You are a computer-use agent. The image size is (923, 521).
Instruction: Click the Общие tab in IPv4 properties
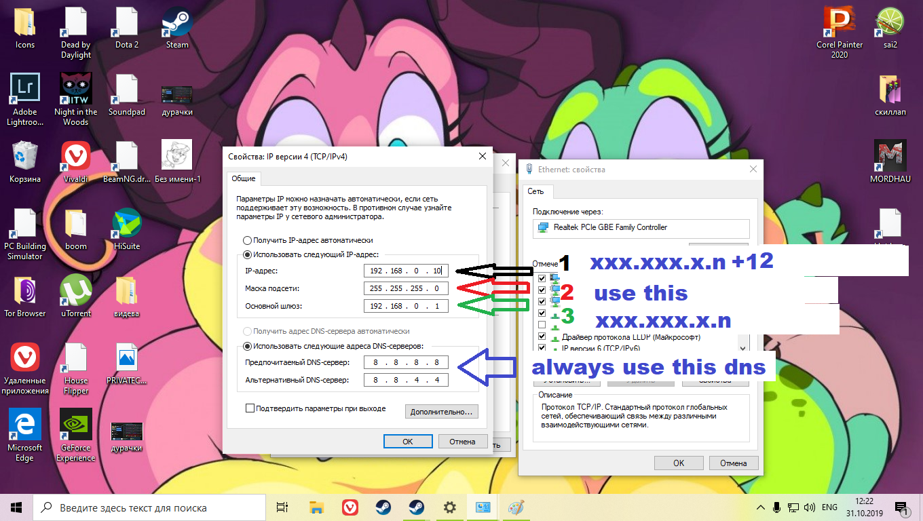point(244,178)
